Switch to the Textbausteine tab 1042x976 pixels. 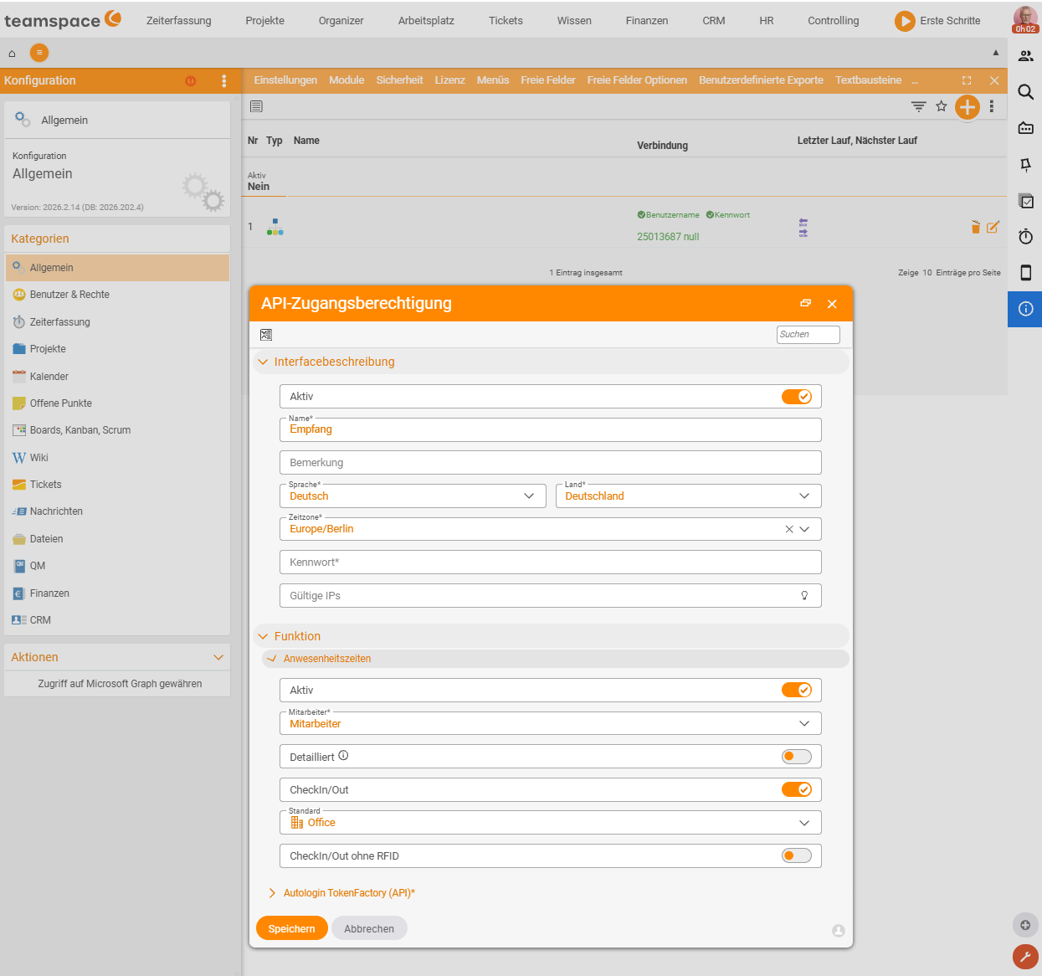(868, 80)
